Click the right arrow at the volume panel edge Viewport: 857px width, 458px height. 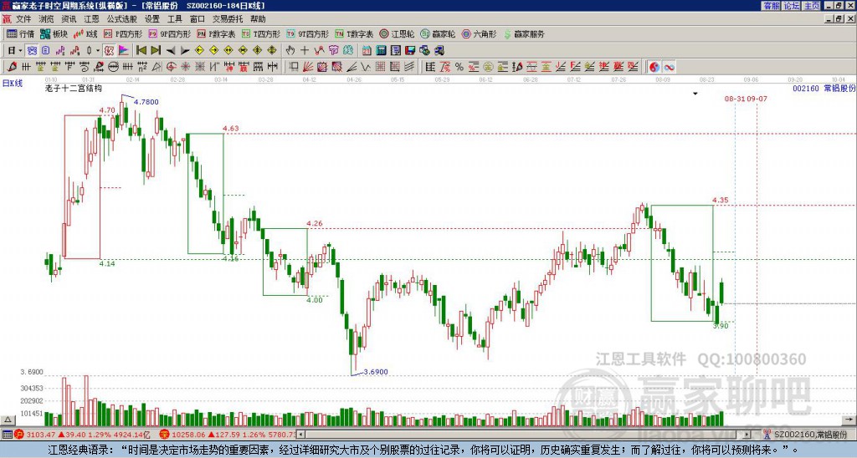(849, 420)
